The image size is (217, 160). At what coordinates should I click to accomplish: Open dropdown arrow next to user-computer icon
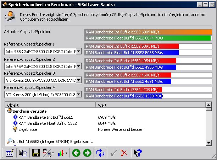point(53,153)
